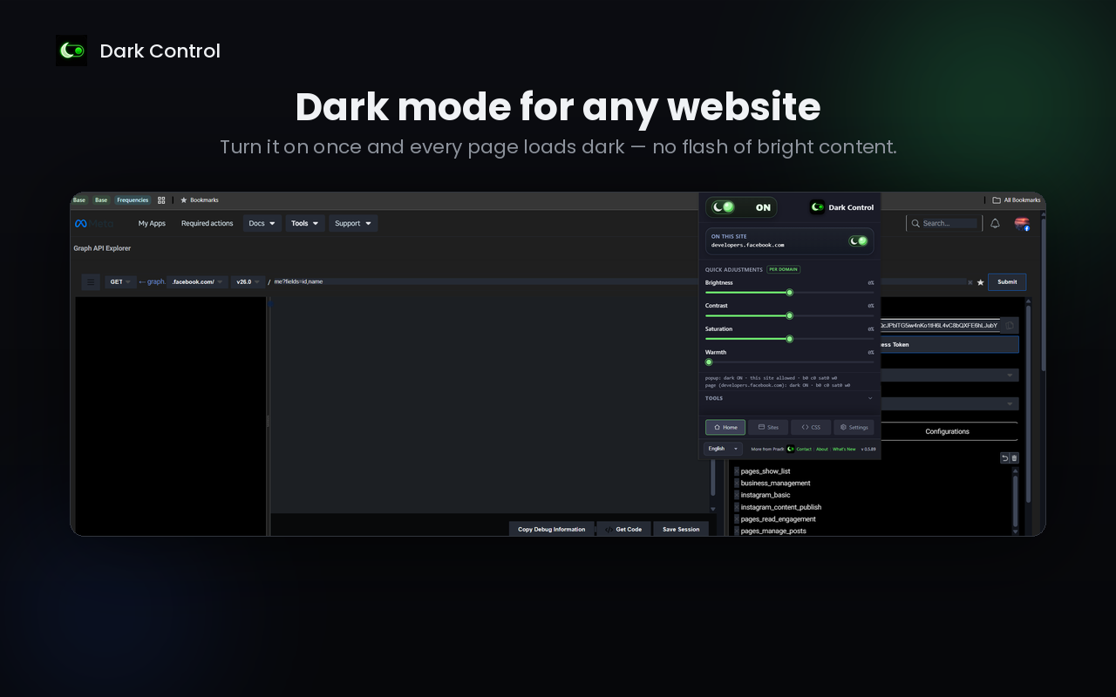The image size is (1116, 697).
Task: Open the profile avatar menu
Action: coord(1022,224)
